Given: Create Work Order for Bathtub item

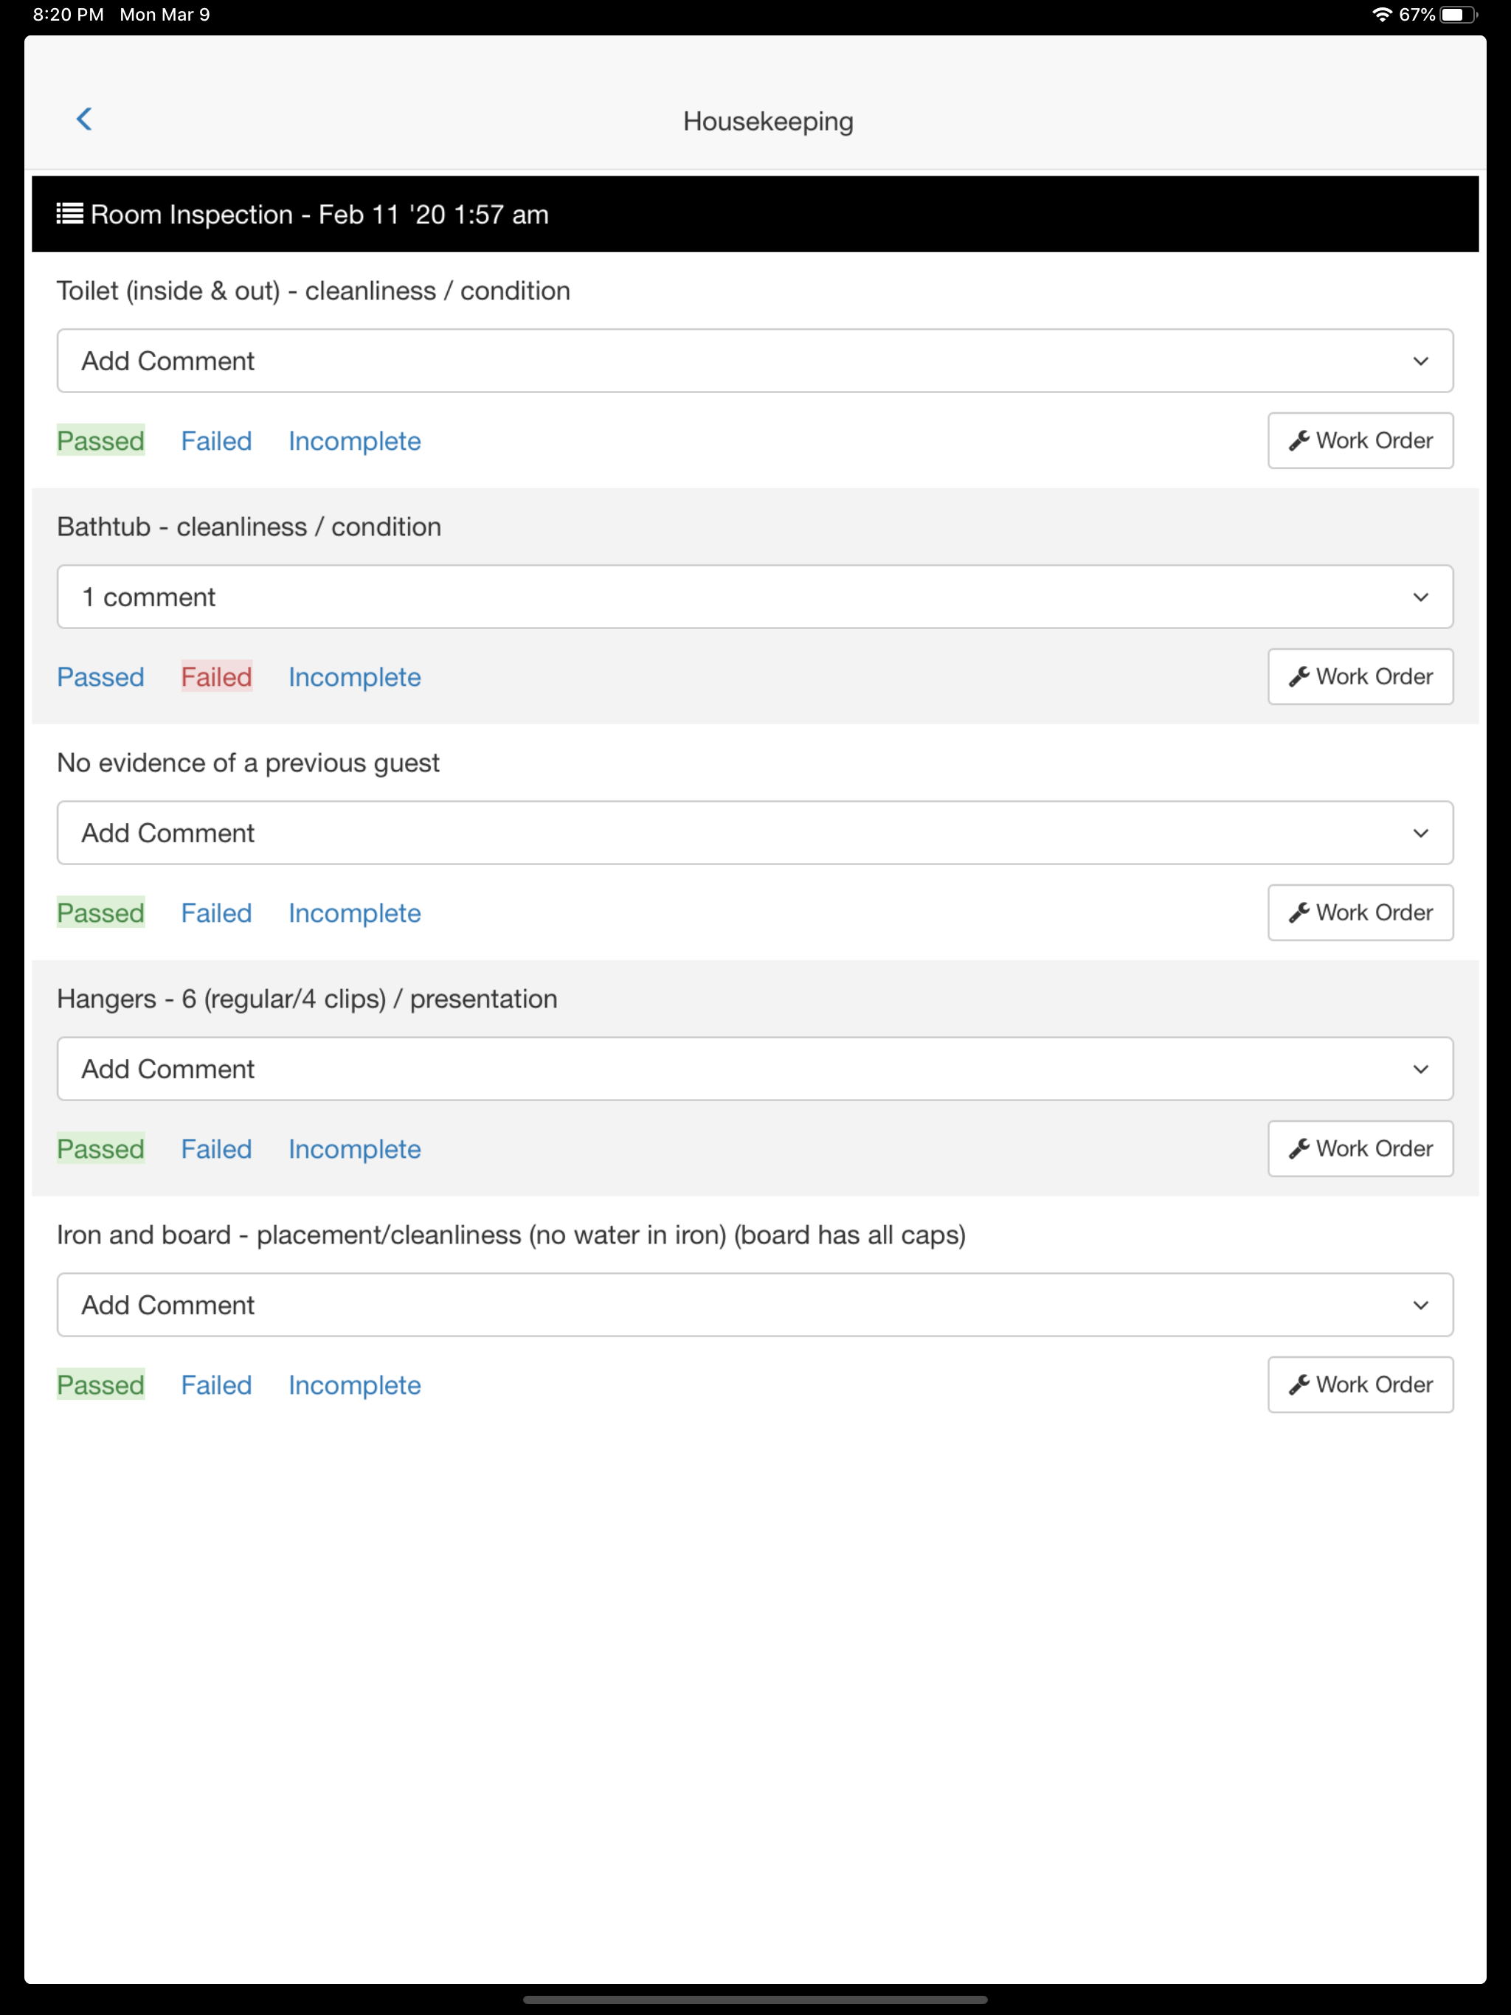Looking at the screenshot, I should pos(1360,677).
